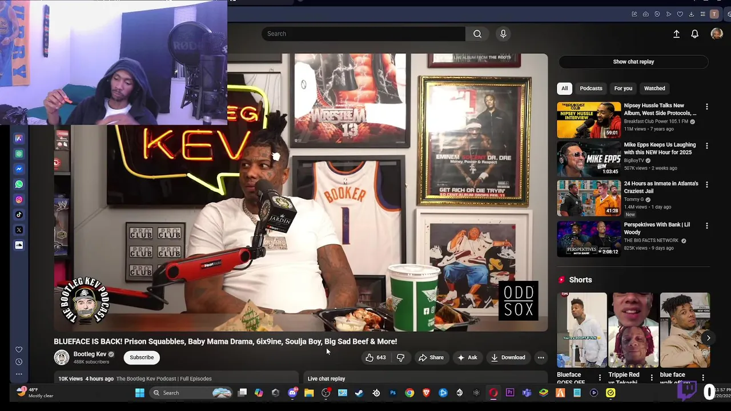Open options for blue face walk short
Viewport: 731px width, 411px height.
pyautogui.click(x=703, y=377)
